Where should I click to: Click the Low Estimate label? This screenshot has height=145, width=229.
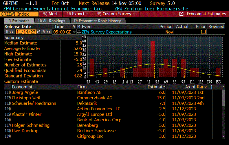18,60
